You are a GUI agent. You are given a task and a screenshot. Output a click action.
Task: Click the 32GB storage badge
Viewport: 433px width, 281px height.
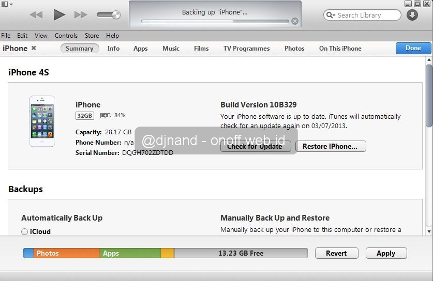coord(84,116)
